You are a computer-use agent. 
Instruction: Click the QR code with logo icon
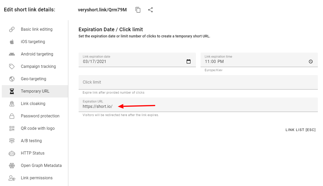click(x=12, y=128)
